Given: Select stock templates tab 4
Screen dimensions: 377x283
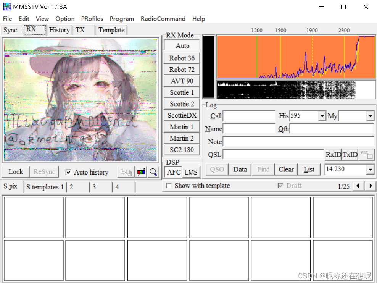Looking at the screenshot, I should (124, 187).
